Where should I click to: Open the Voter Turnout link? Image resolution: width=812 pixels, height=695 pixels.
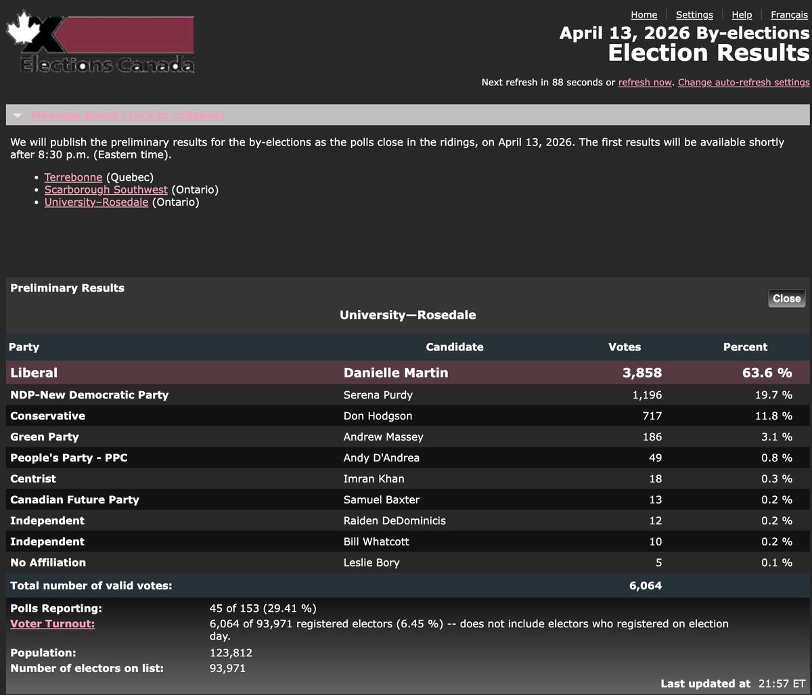(52, 624)
